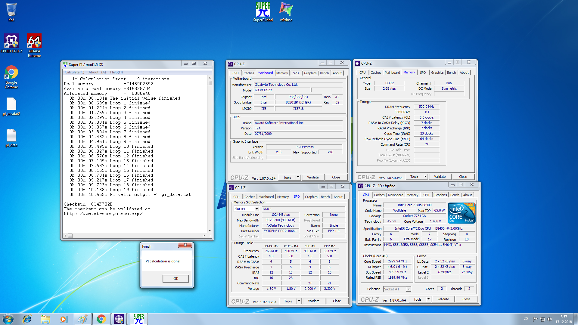Switch to Memory tab in SPD window

(x=283, y=197)
